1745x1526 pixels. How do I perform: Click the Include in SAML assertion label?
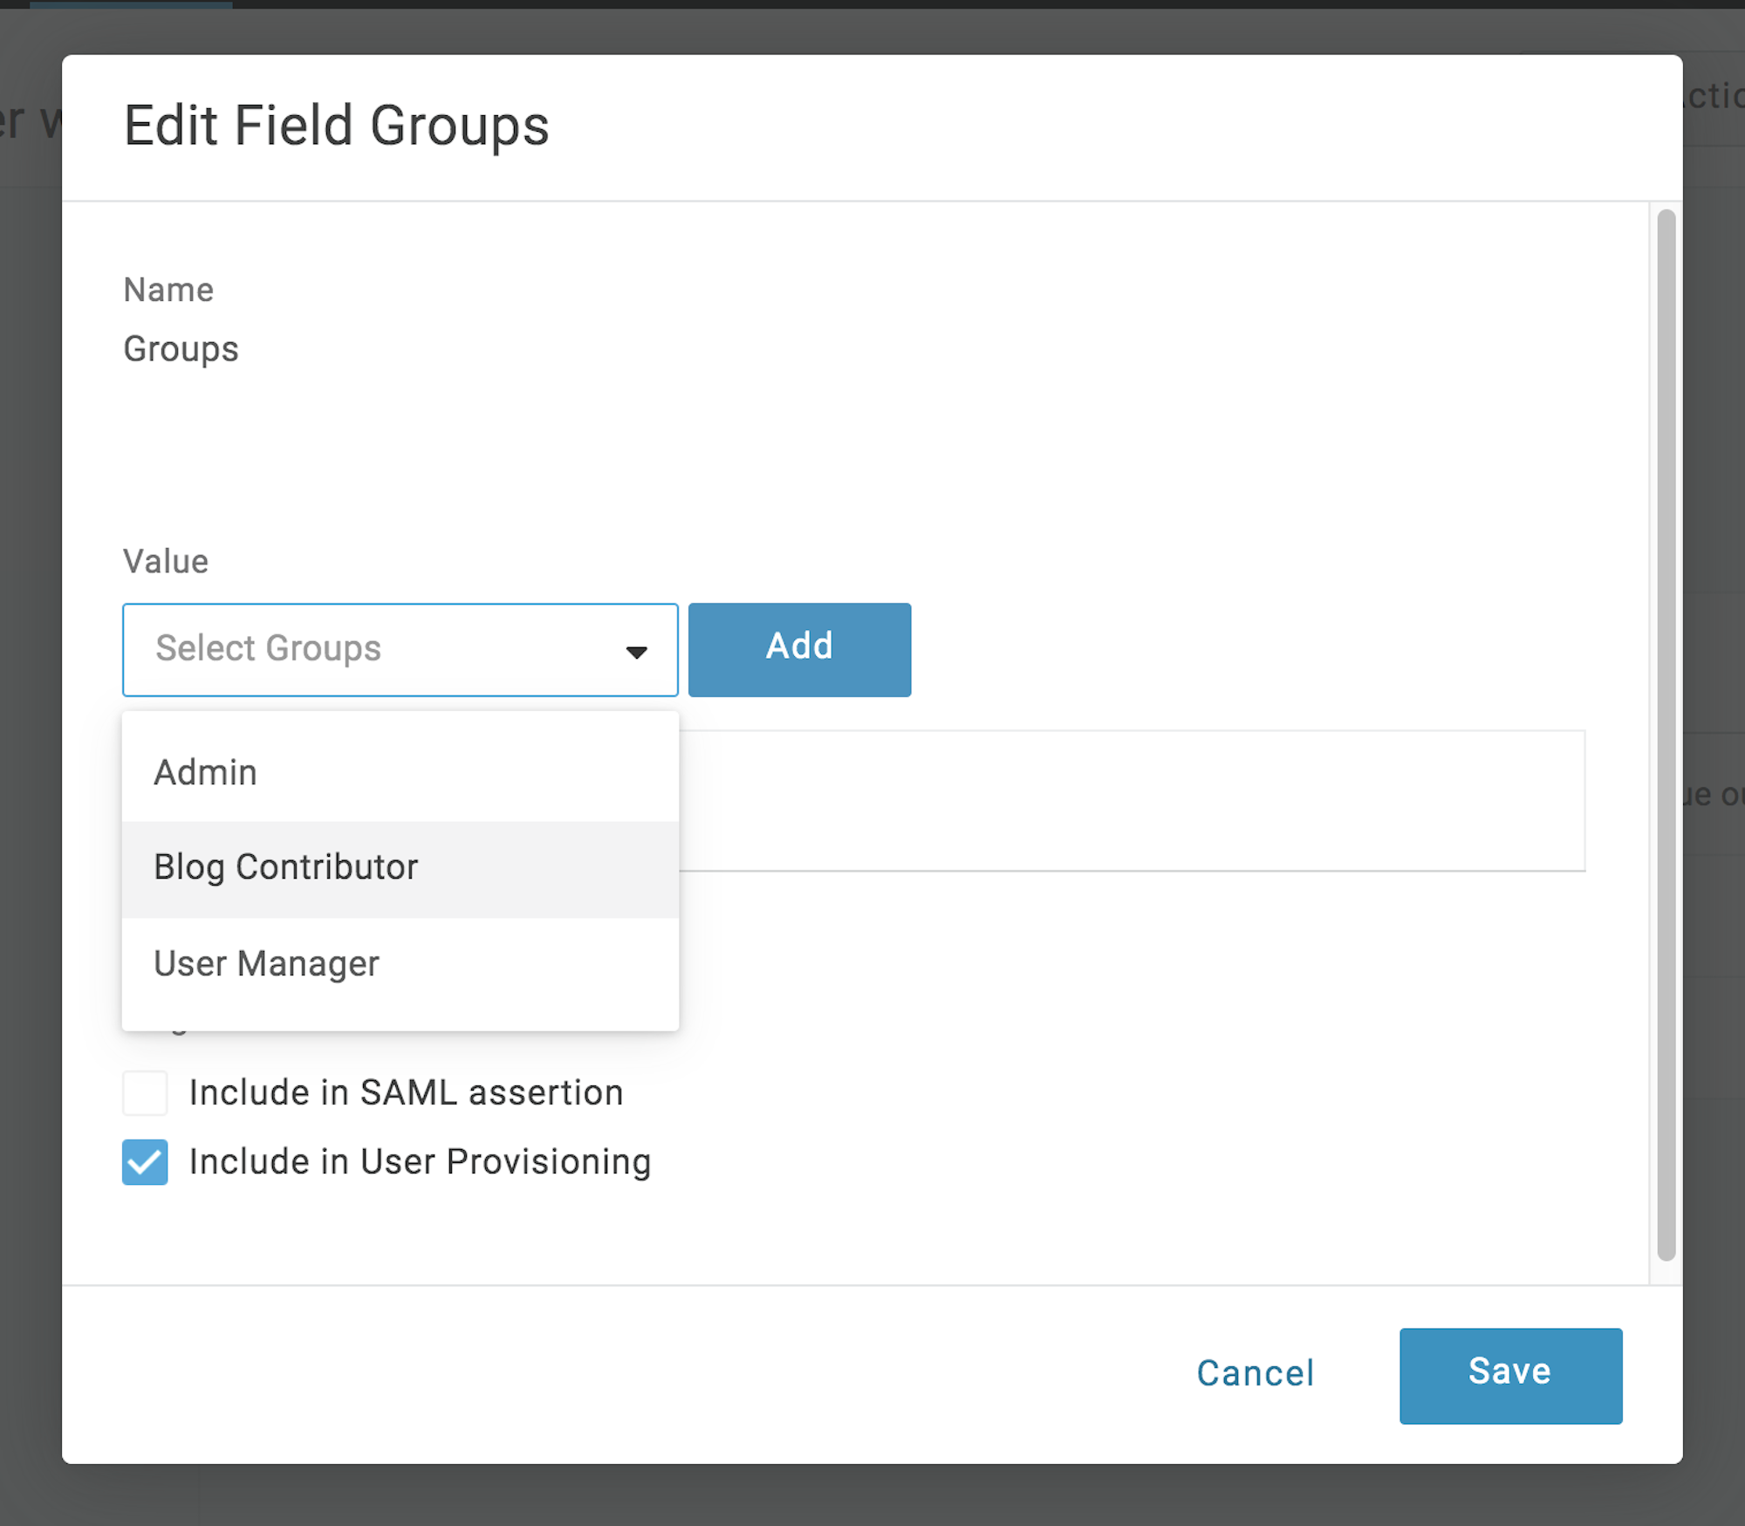[406, 1093]
